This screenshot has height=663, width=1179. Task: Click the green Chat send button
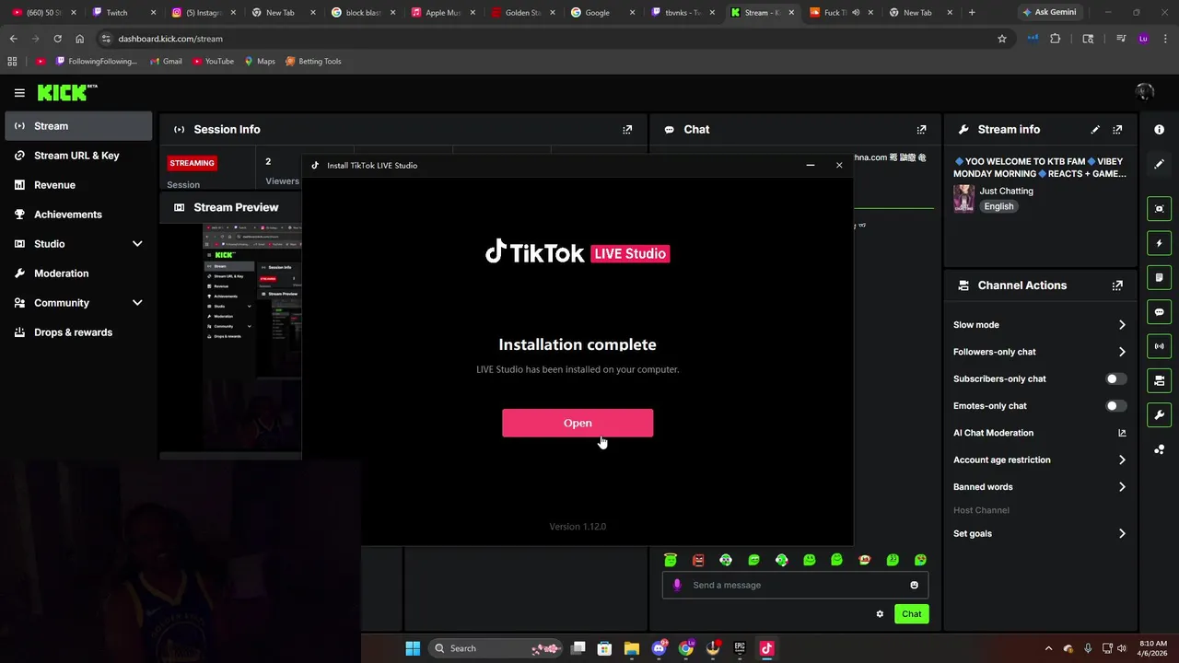point(911,614)
